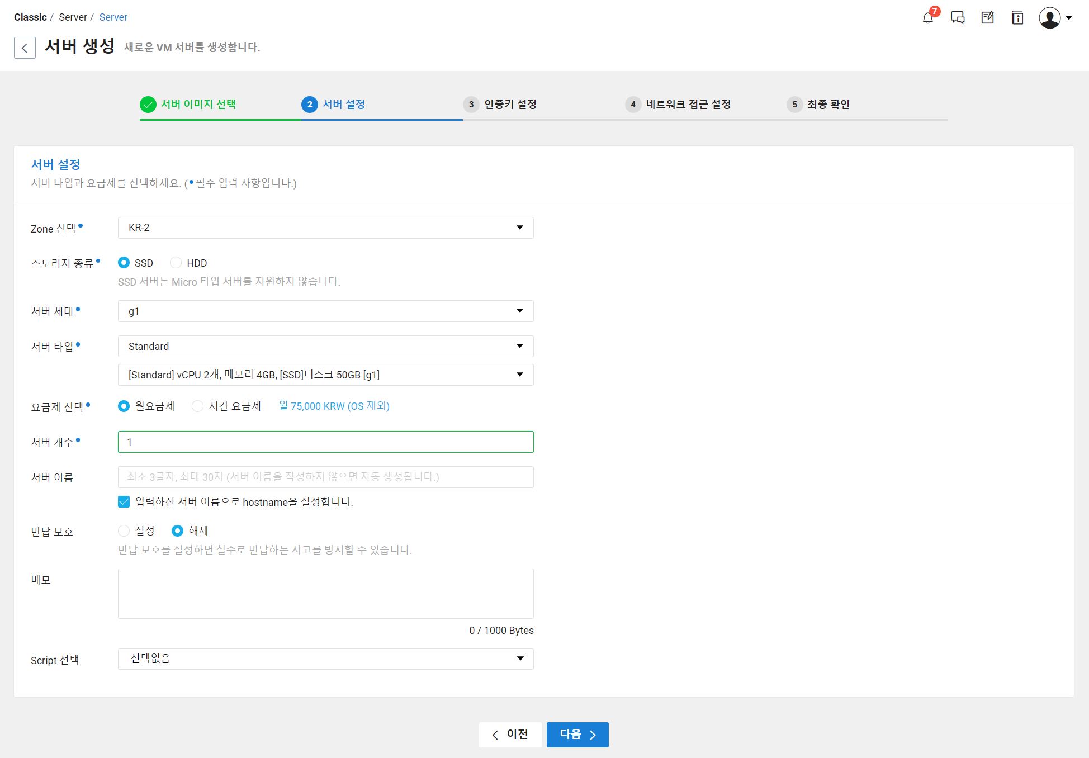The height and width of the screenshot is (758, 1089).
Task: Click the note-with-pencil feedback icon
Action: pos(987,18)
